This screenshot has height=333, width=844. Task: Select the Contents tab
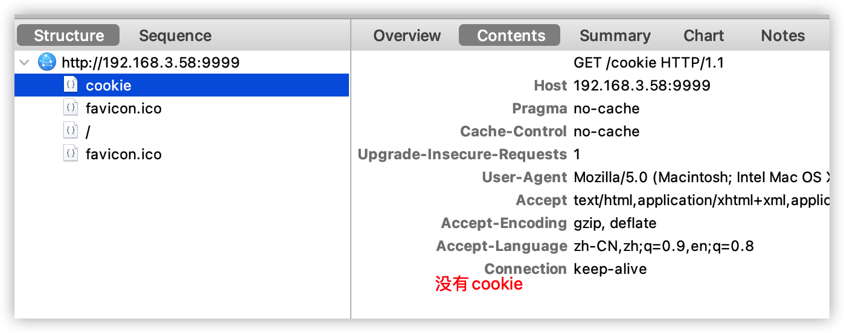(511, 36)
